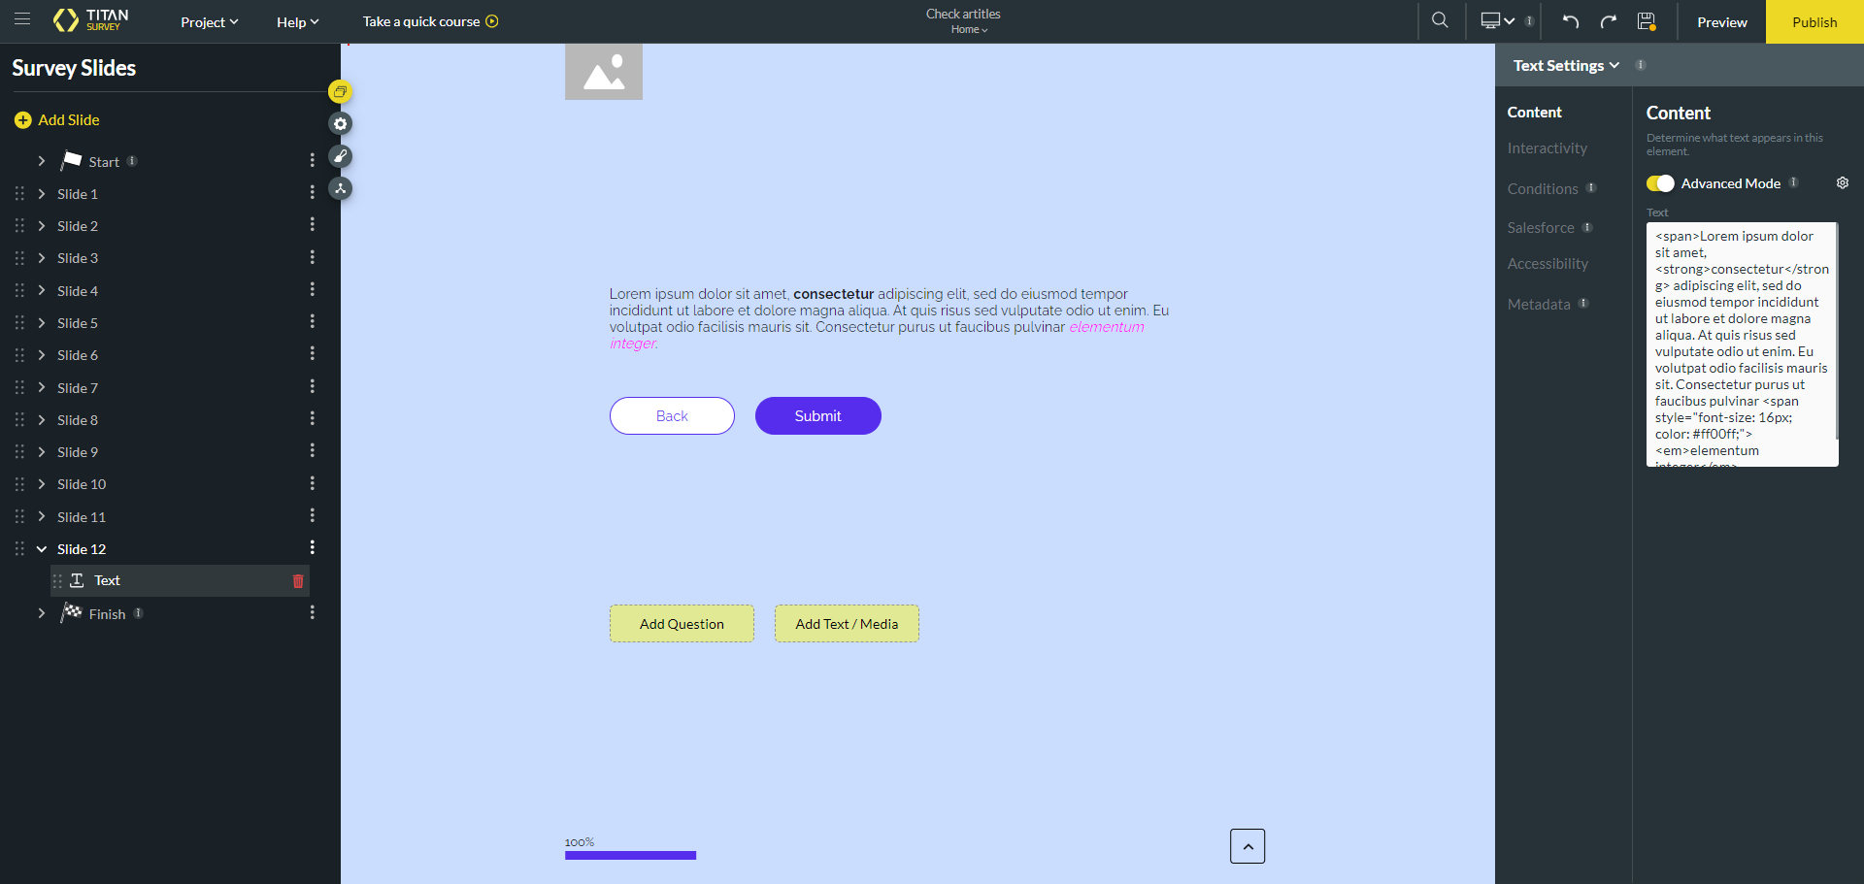Open the hamburger menu icon
Viewport: 1864px width, 884px height.
[22, 19]
